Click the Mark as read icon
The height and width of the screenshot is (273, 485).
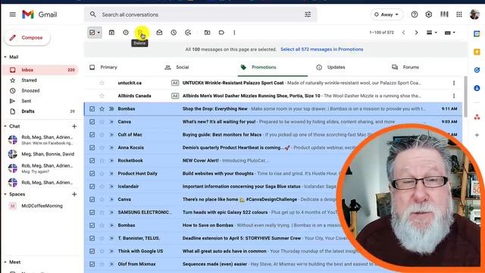159,33
